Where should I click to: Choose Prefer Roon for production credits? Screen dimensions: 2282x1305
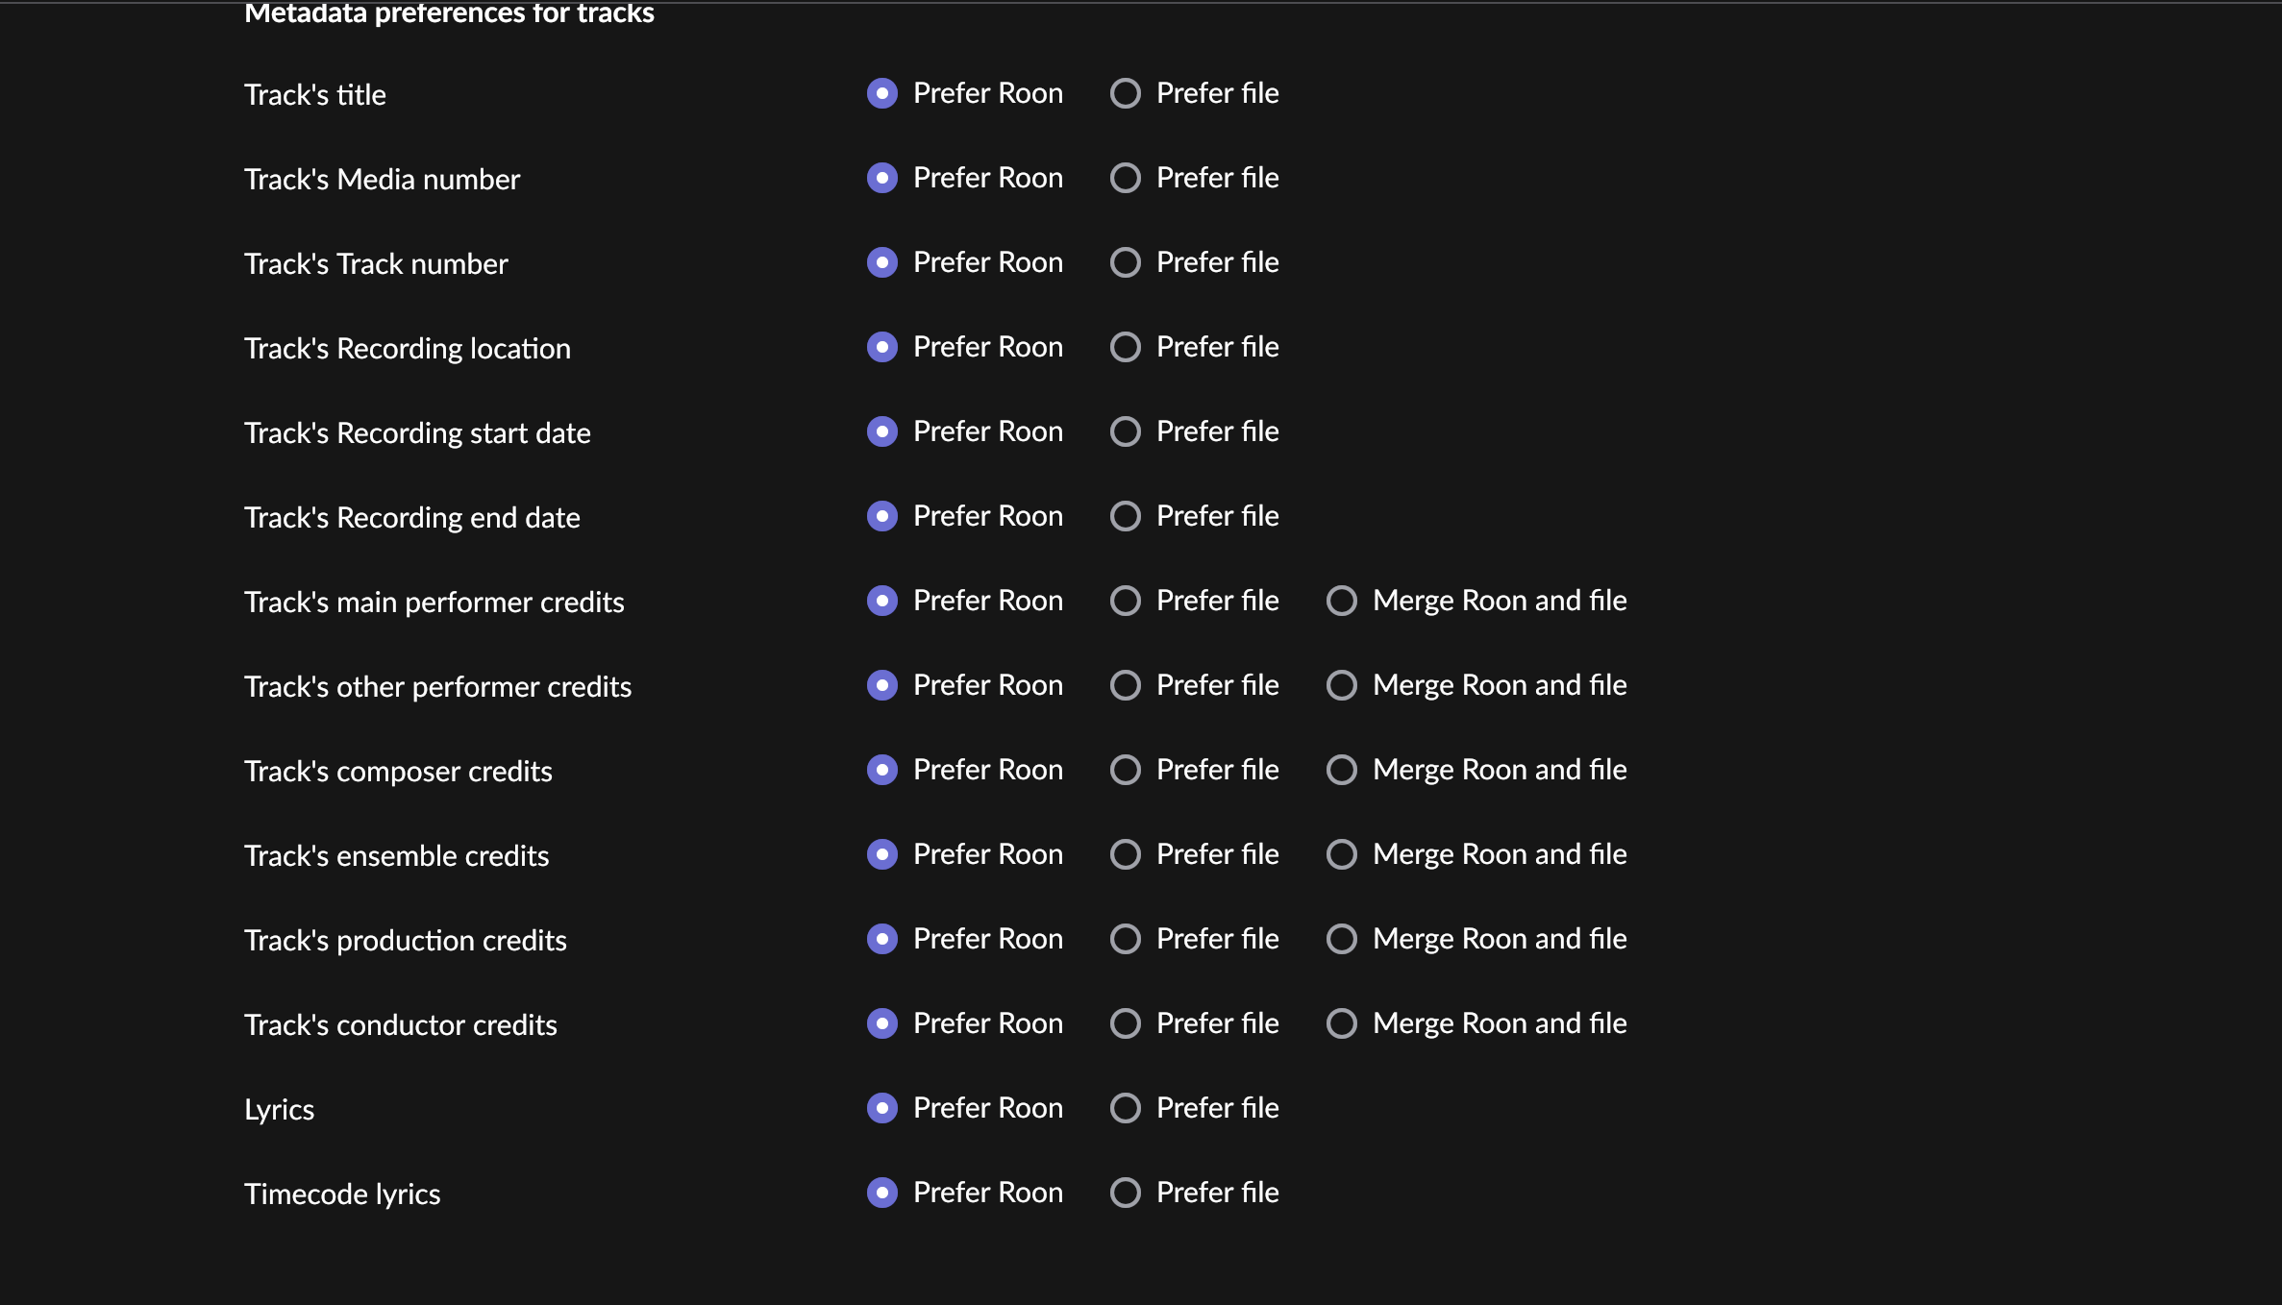[882, 939]
